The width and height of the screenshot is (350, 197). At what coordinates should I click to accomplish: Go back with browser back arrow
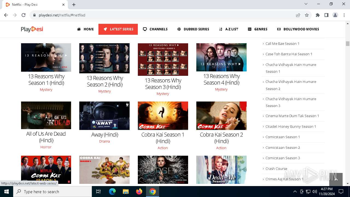(6, 15)
